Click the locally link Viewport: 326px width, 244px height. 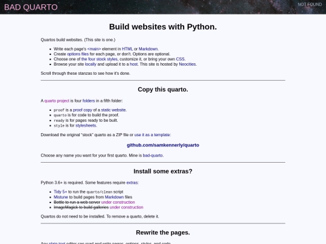(91, 64)
